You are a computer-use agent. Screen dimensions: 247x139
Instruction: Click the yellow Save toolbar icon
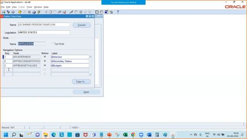20,12
